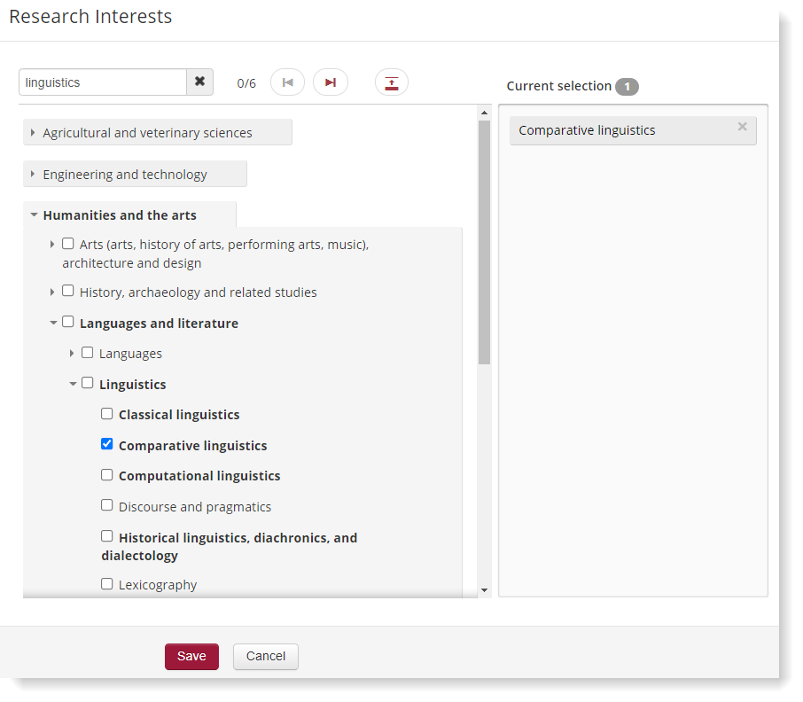
Task: Collapse the Linguistics subtree
Action: [x=73, y=384]
